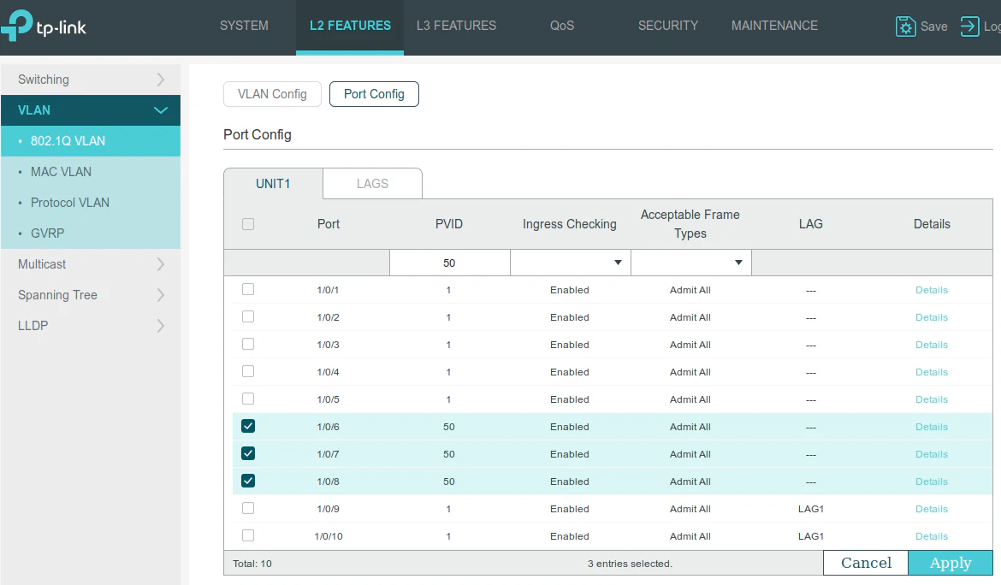Switch to the VLAN Config tab

pyautogui.click(x=273, y=94)
